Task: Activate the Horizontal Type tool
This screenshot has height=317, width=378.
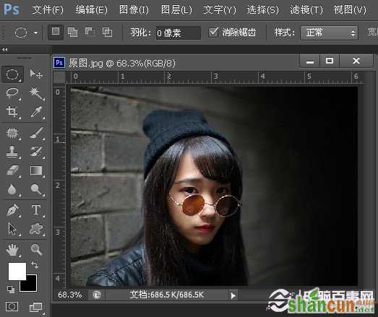Action: [36, 209]
